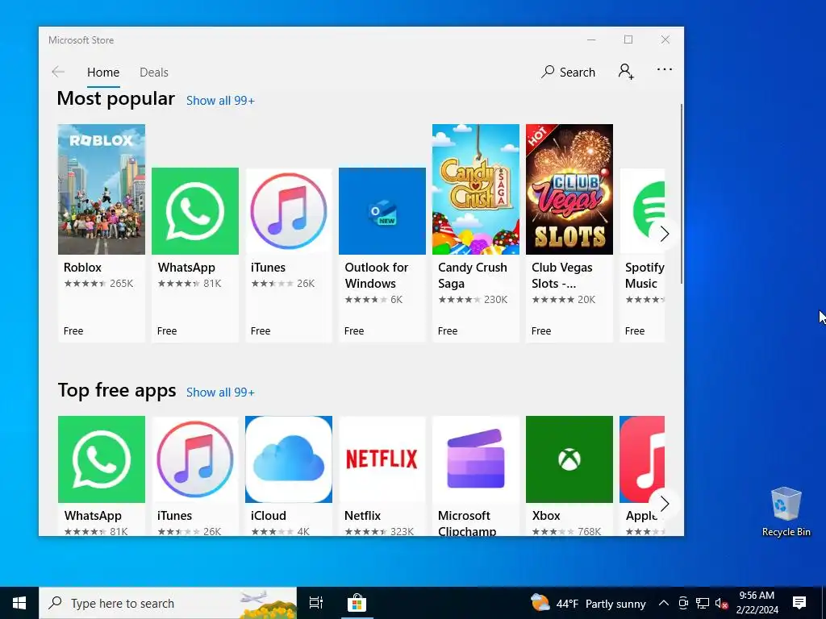Open the Microsoft Clipchamp icon

coord(476,459)
